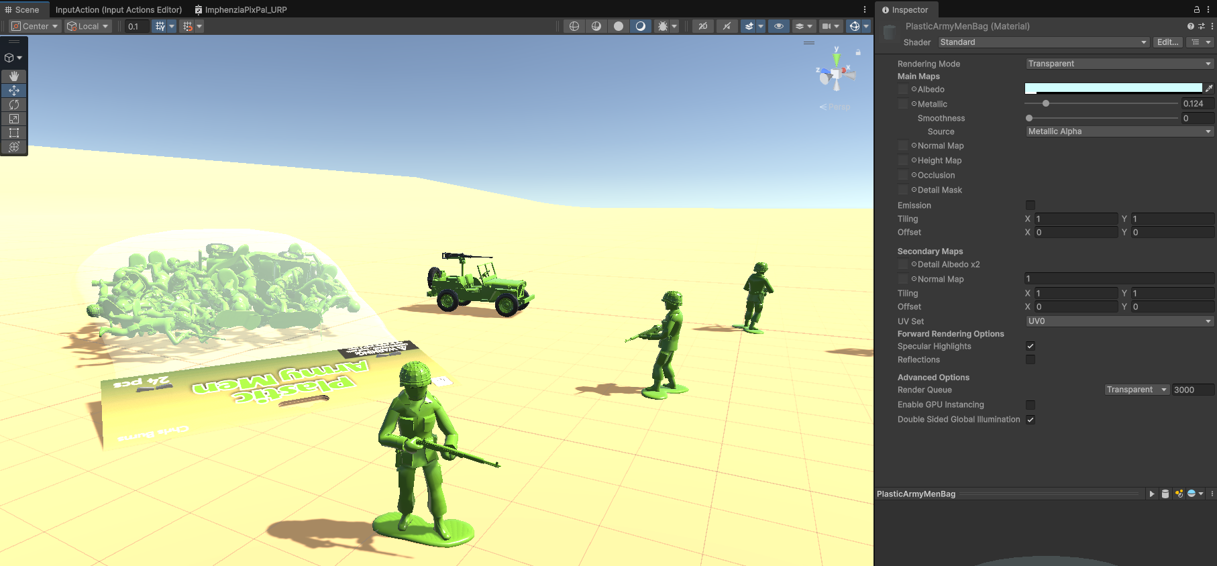Open preview environment sphere dropdown

(x=1195, y=494)
